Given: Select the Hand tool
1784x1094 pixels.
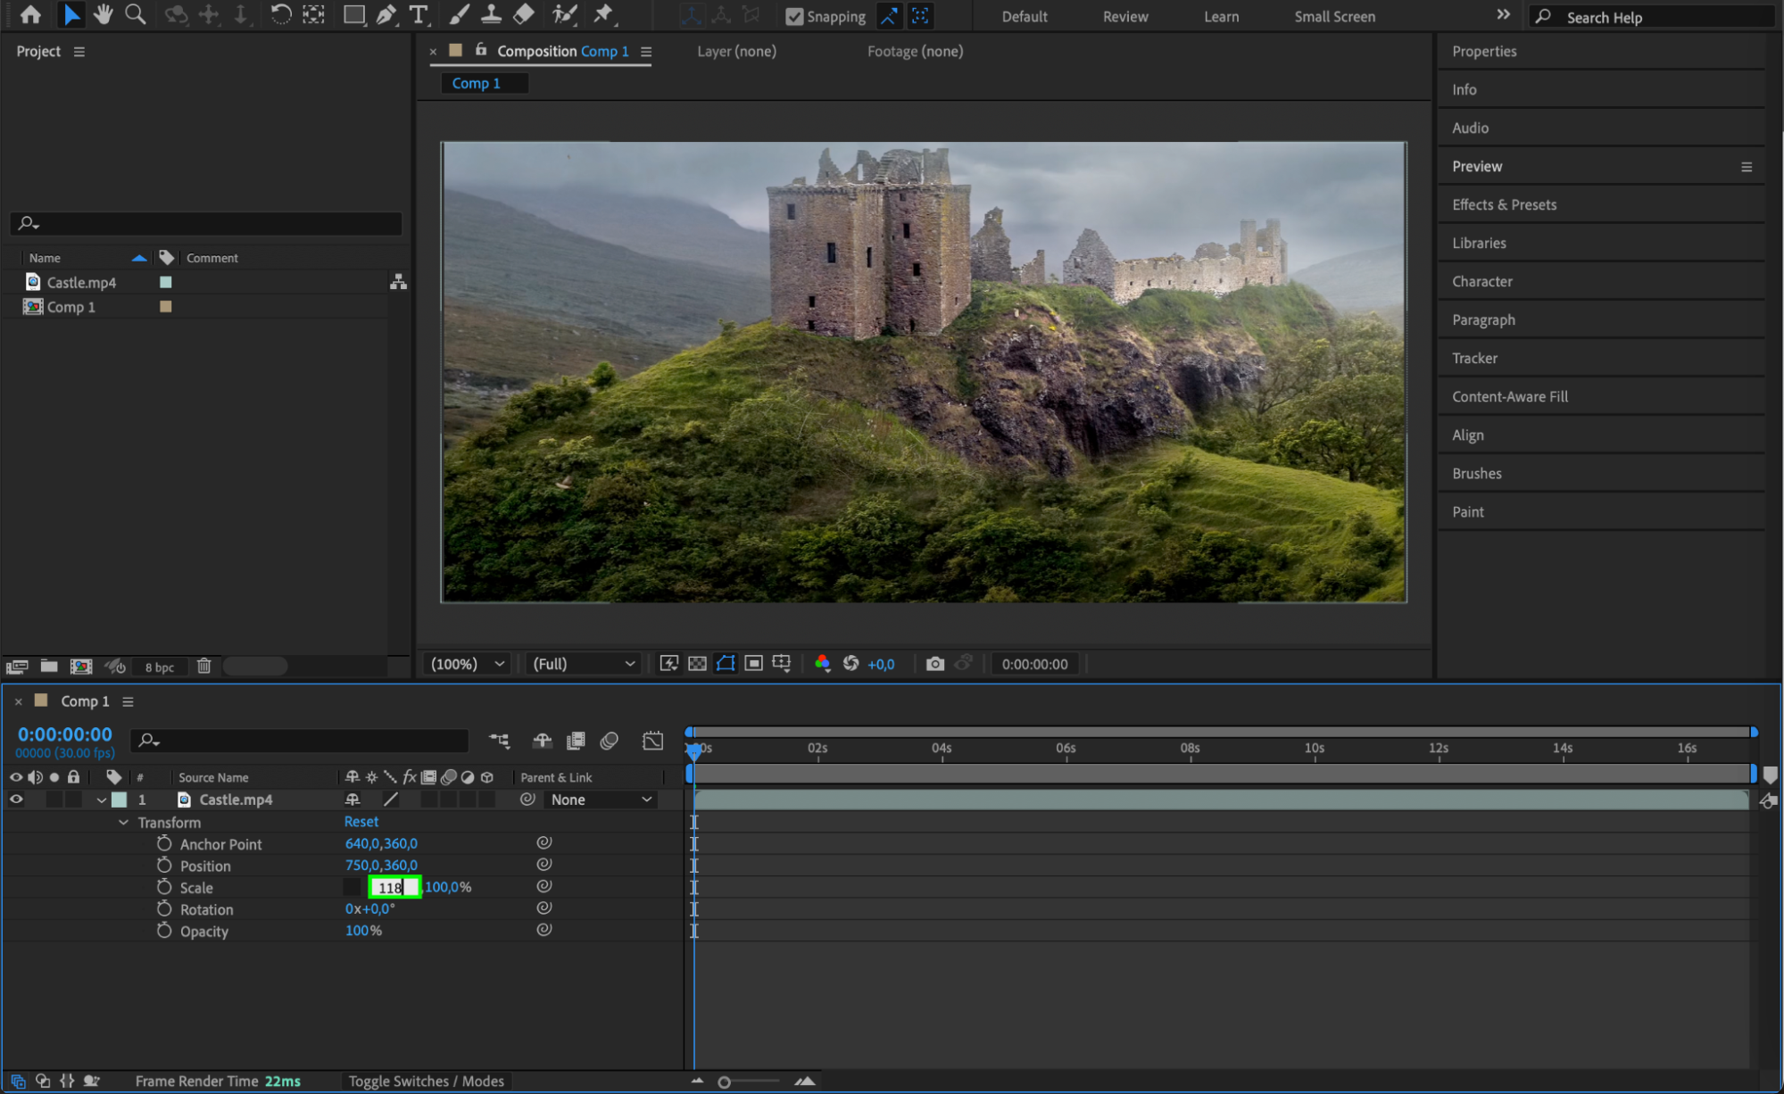Looking at the screenshot, I should pyautogui.click(x=104, y=14).
